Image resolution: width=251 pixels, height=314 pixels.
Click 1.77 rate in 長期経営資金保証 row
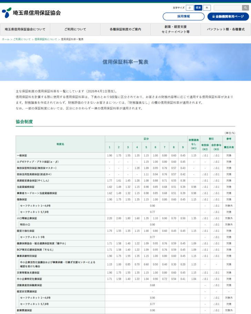[110, 180]
